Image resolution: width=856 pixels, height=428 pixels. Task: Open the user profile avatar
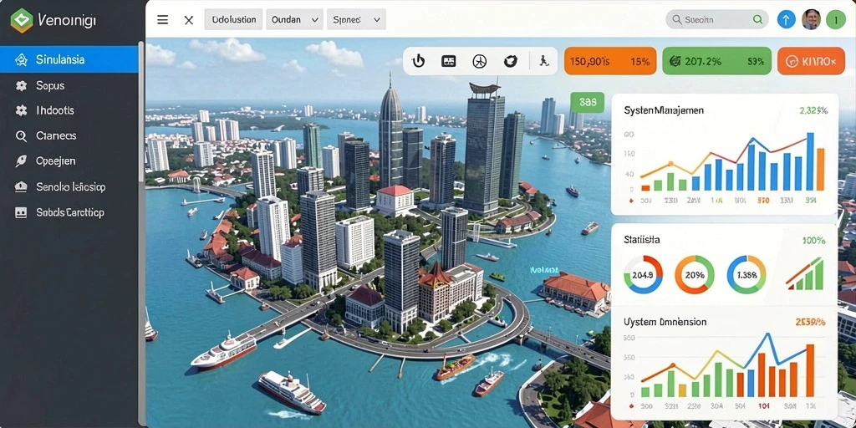pyautogui.click(x=811, y=20)
